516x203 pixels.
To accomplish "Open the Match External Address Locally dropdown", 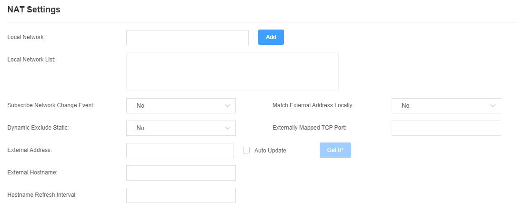I will (x=446, y=106).
